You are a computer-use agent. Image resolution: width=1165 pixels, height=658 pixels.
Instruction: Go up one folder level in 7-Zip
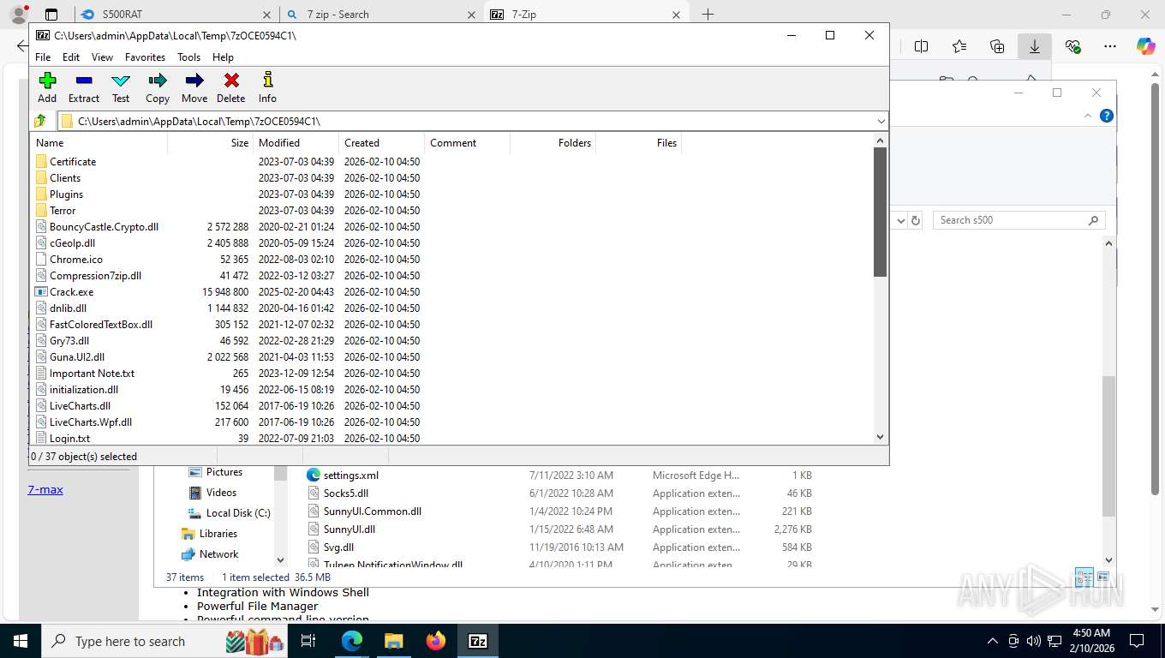point(40,121)
